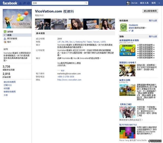
Task: Open 頂级謀士全攻略 ad title
Action: (128, 63)
